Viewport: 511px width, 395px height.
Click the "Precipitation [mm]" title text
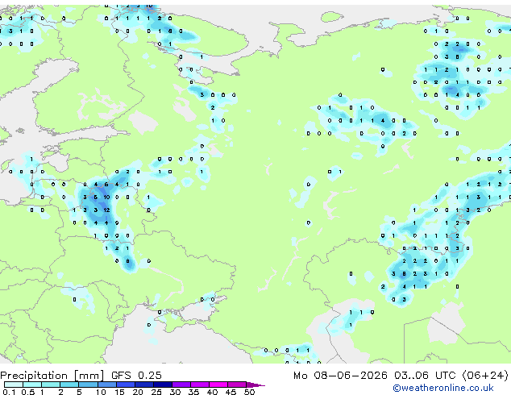pyautogui.click(x=52, y=376)
